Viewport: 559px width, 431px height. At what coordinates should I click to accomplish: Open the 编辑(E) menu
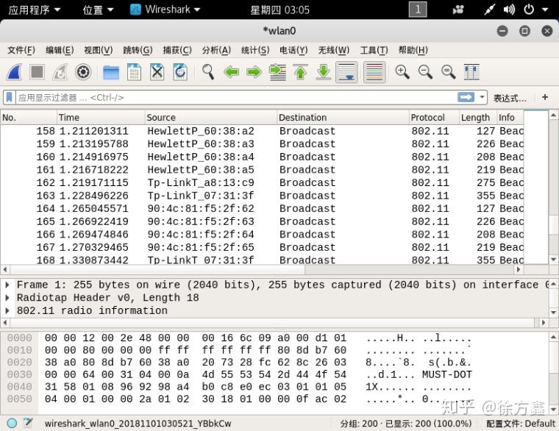coord(60,50)
